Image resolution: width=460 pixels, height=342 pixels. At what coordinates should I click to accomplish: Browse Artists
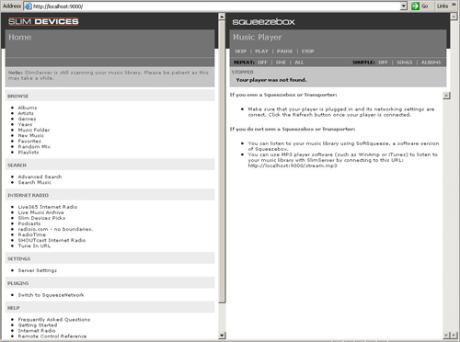pyautogui.click(x=26, y=113)
